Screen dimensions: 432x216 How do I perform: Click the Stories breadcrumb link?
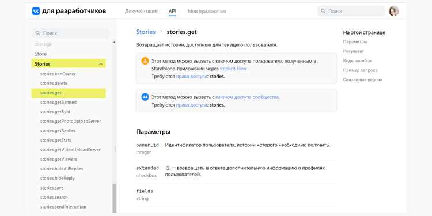tap(146, 32)
